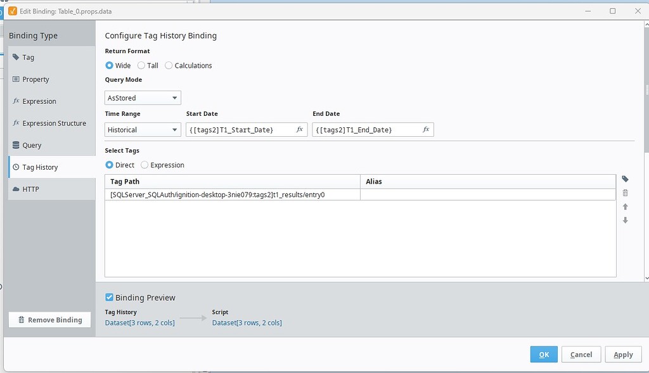Select the Tag binding type
Viewport: 649px width, 373px height.
click(x=29, y=57)
